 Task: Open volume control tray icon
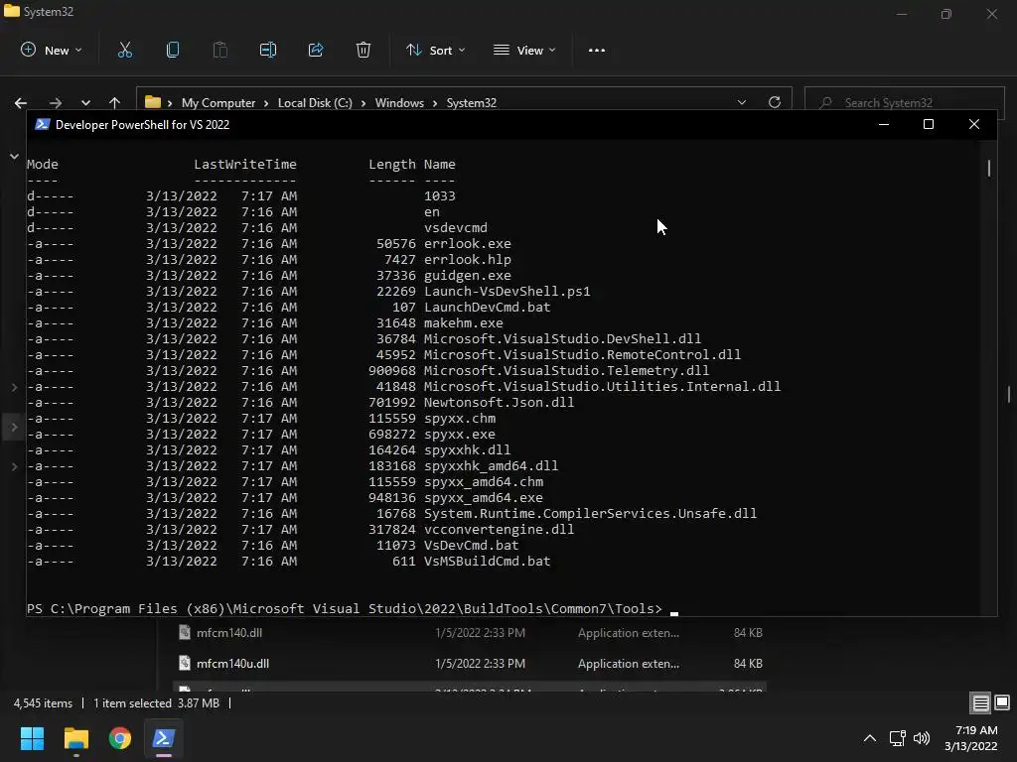(x=921, y=738)
